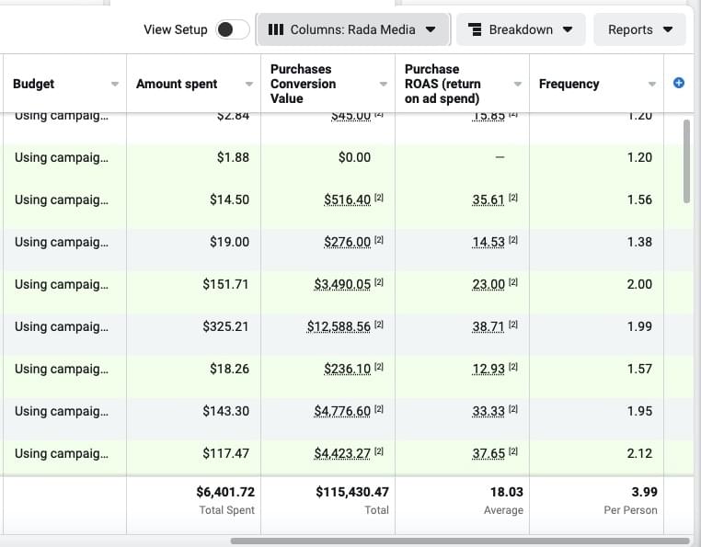Click the $12,588.56 conversion value link

[339, 326]
